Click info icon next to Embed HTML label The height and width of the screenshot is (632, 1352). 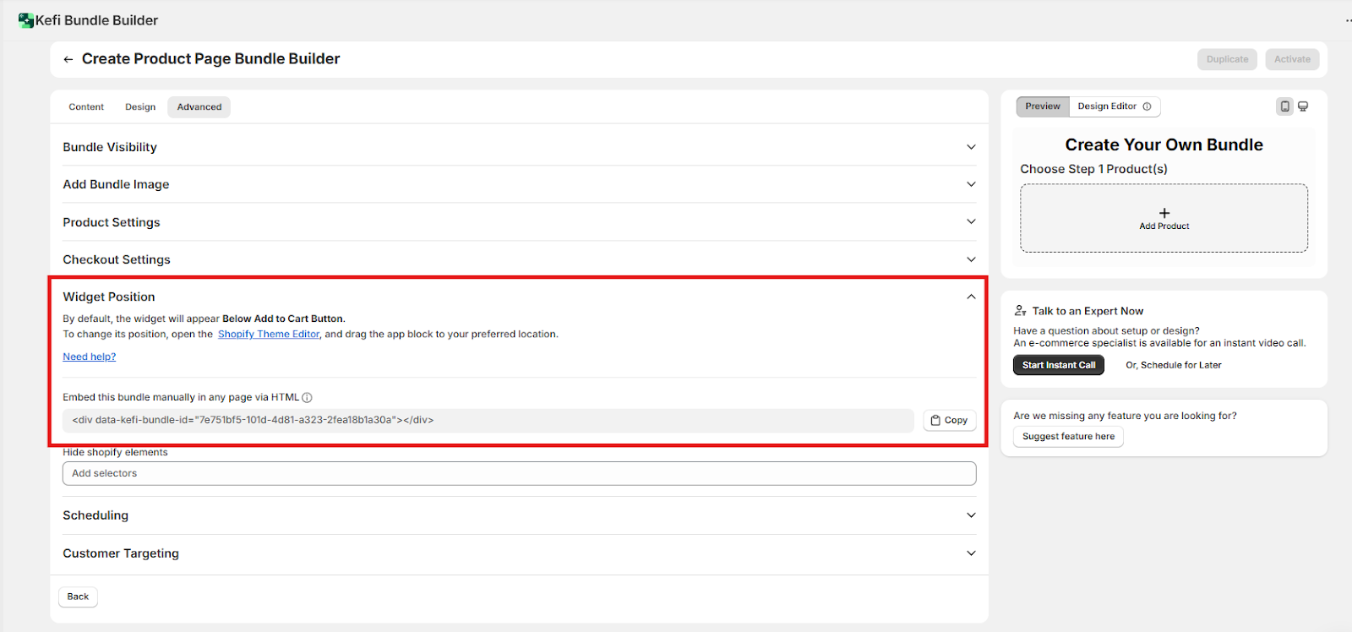308,398
